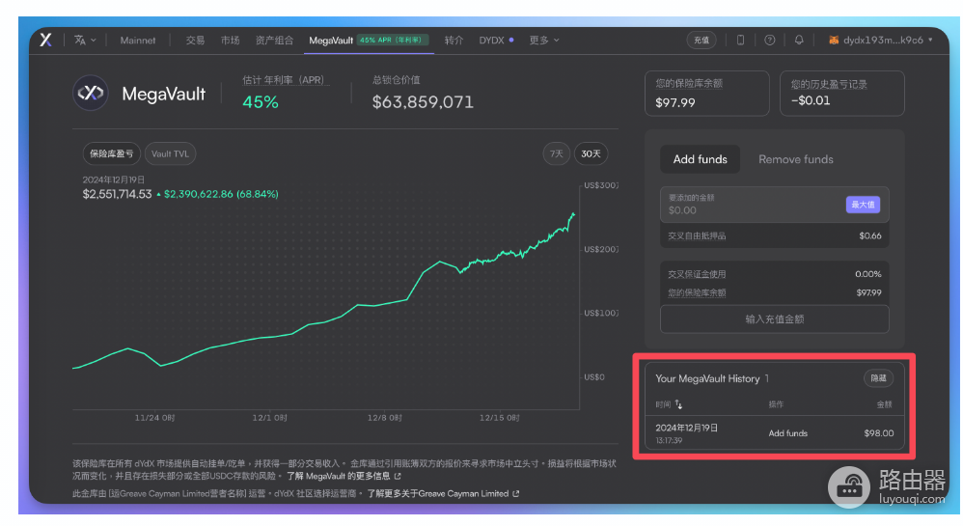Open 了解 MegaVault 的更多信息 external link
963x526 pixels.
point(344,476)
